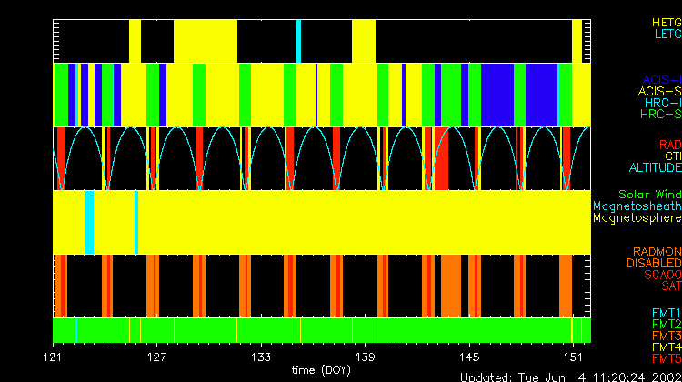682x382 pixels.
Task: Click the 121 tick label on the time axis
Action: (x=55, y=356)
